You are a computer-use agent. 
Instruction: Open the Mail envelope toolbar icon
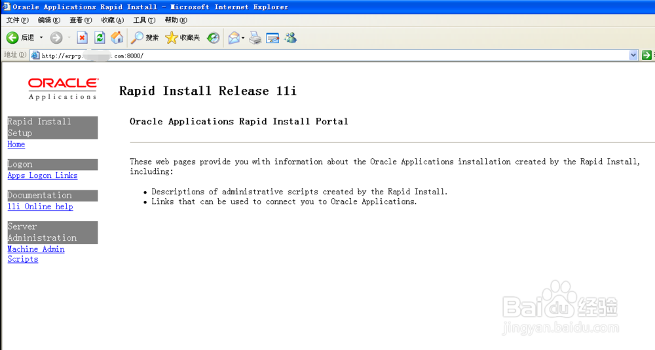tap(234, 38)
